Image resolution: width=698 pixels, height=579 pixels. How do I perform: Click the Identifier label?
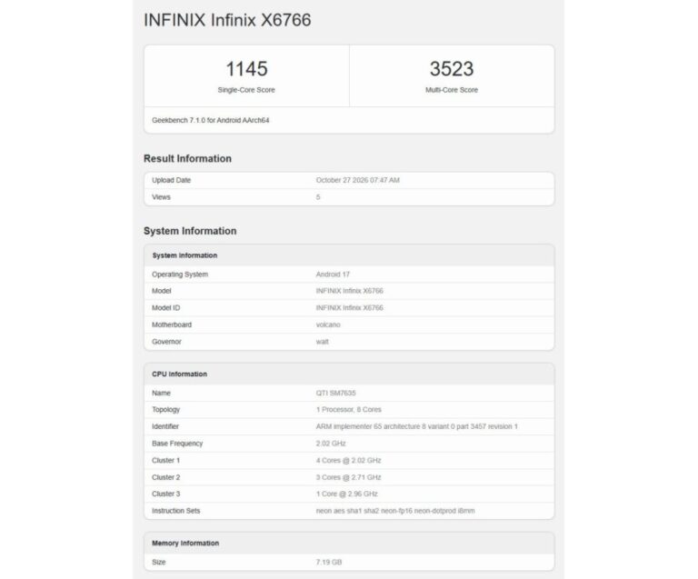tap(165, 427)
